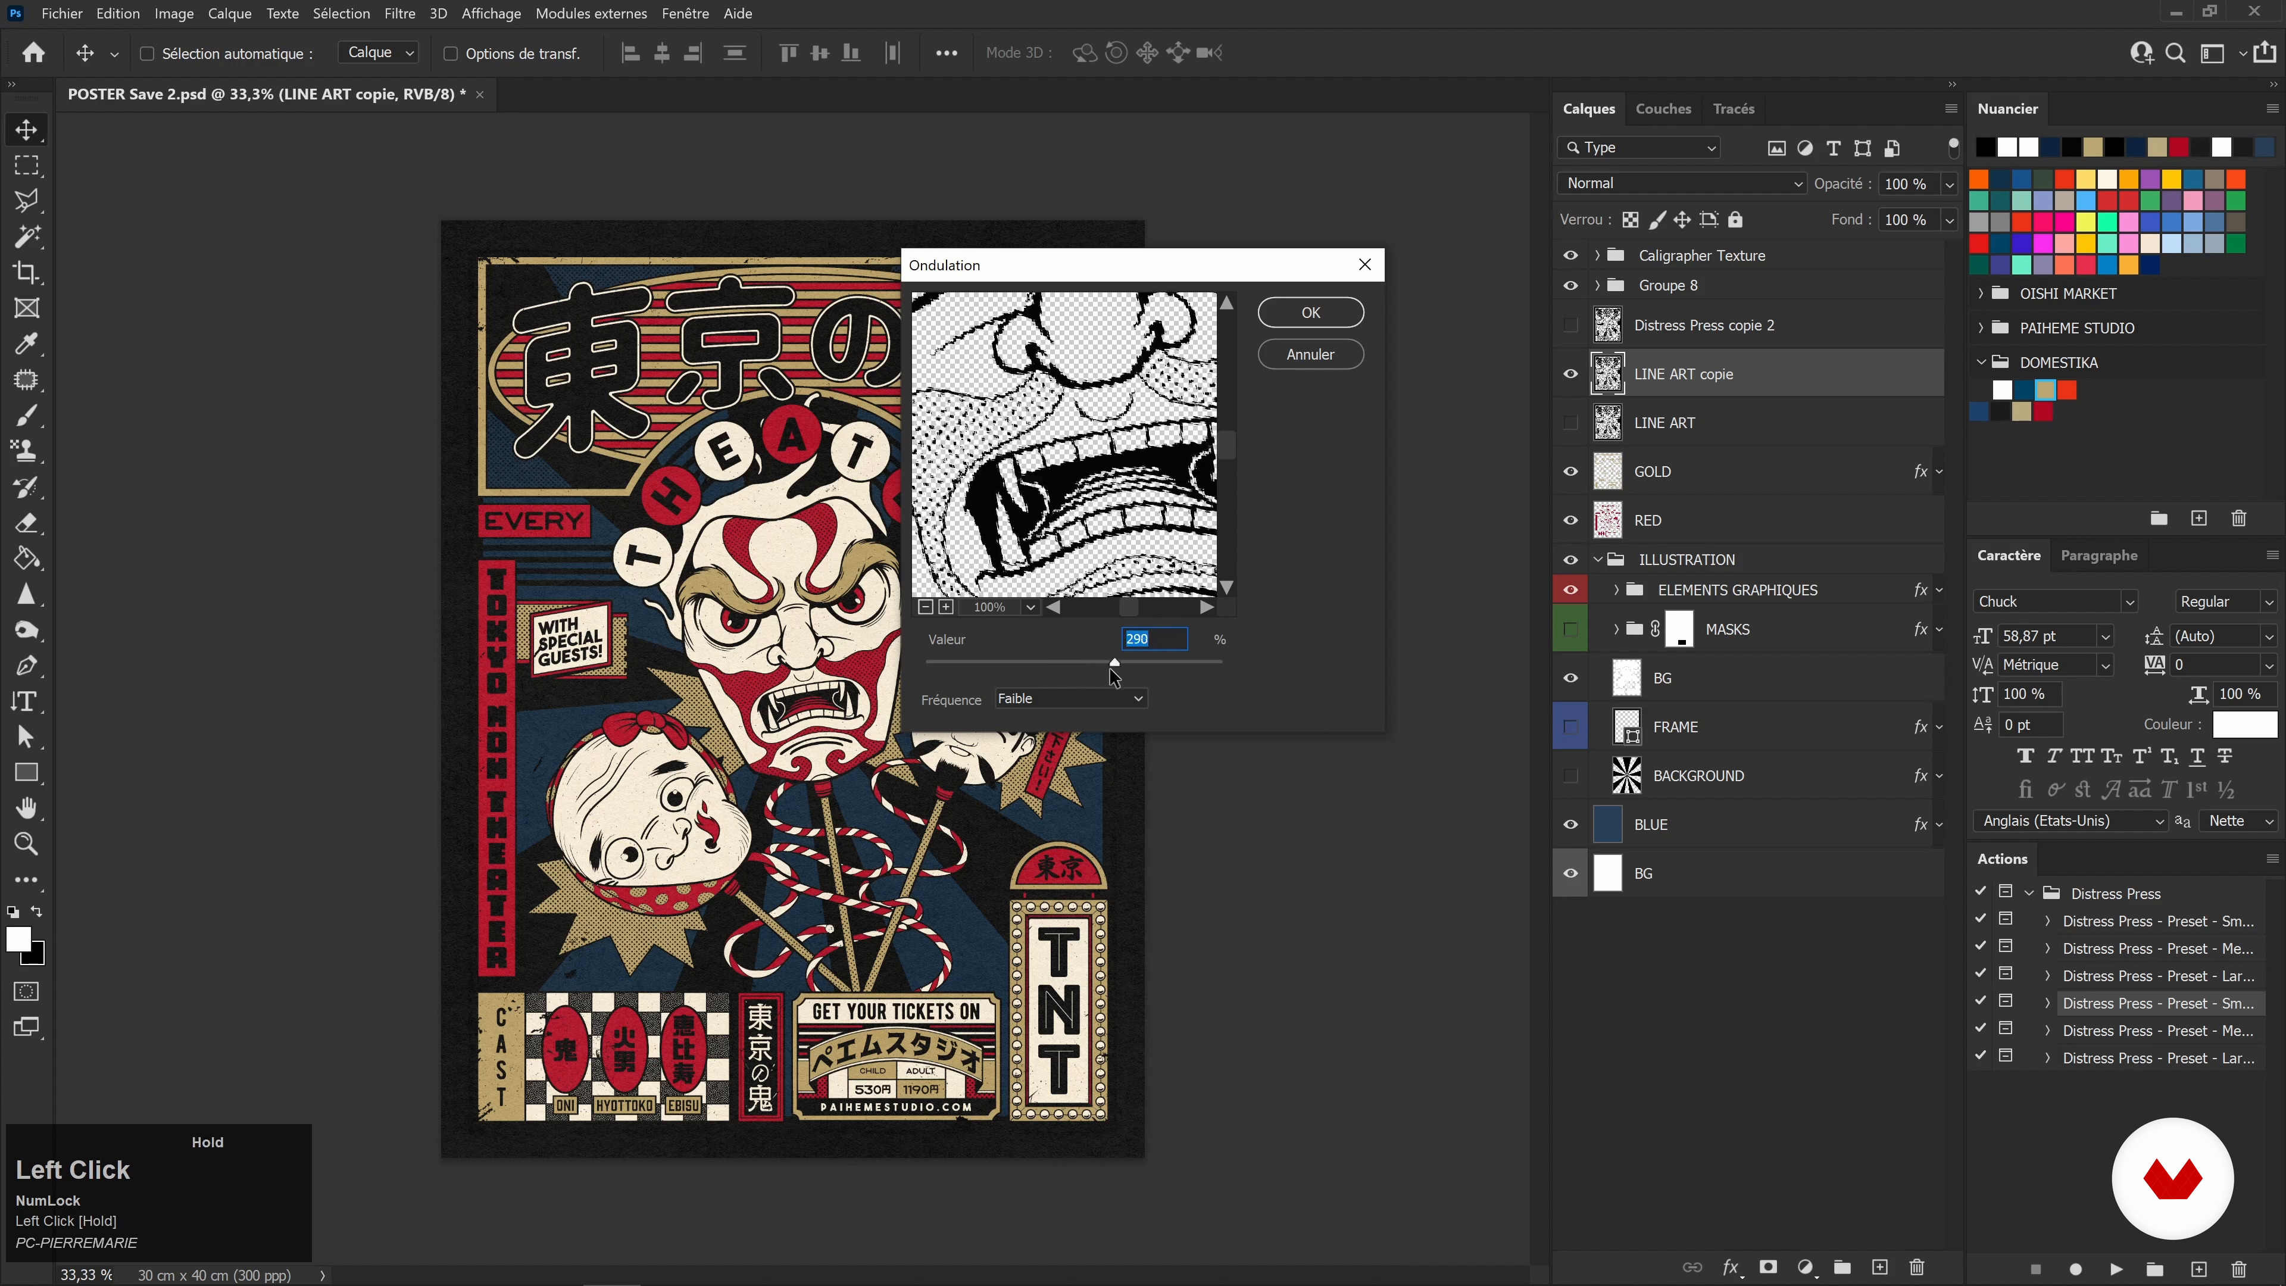Open the Normal blend mode dropdown
Image resolution: width=2286 pixels, height=1286 pixels.
point(1682,183)
